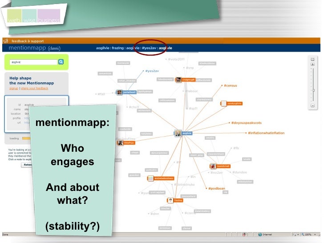Click the aogilvie username search field
Screen dimensions: 324x243
[33, 62]
